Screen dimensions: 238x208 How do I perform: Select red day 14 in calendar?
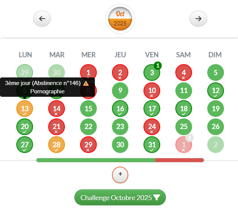(x=57, y=109)
